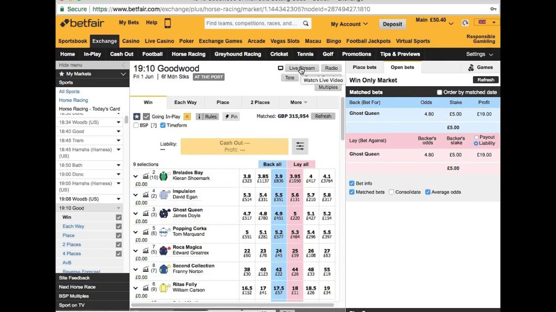The image size is (556, 312).
Task: Expand the Roca Magica runner details
Action: [x=135, y=251]
